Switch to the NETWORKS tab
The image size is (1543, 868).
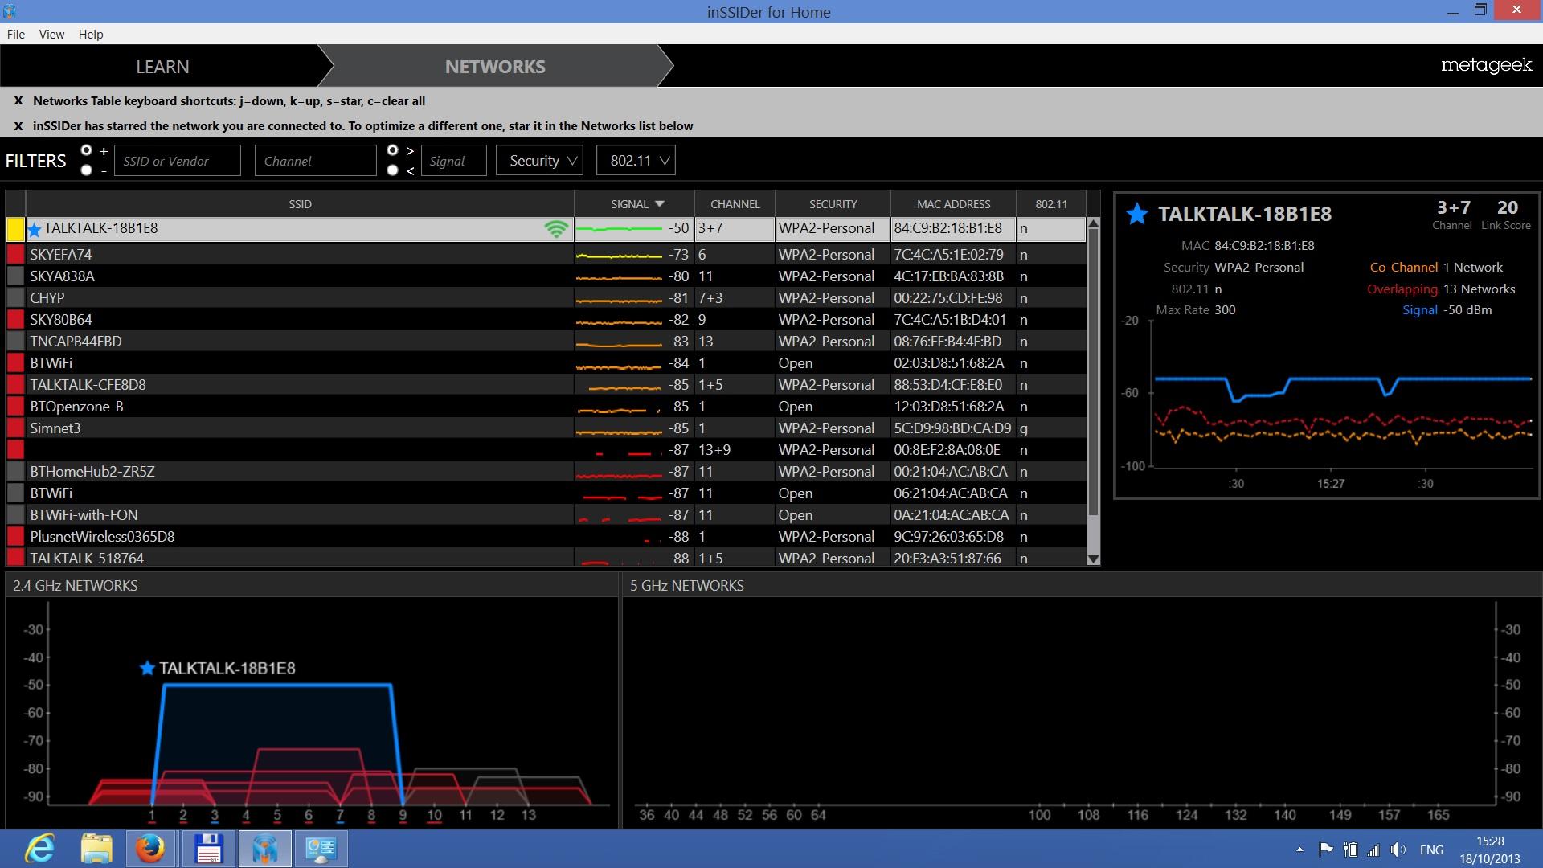coord(495,67)
